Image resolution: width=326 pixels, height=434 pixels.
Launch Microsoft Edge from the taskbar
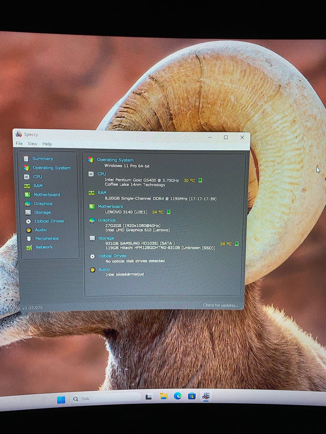tap(178, 396)
